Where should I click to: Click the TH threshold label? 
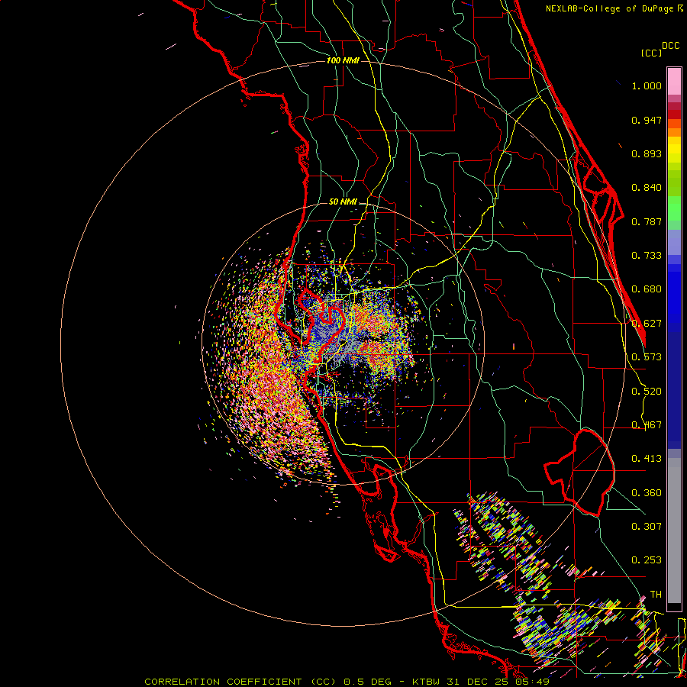(656, 595)
